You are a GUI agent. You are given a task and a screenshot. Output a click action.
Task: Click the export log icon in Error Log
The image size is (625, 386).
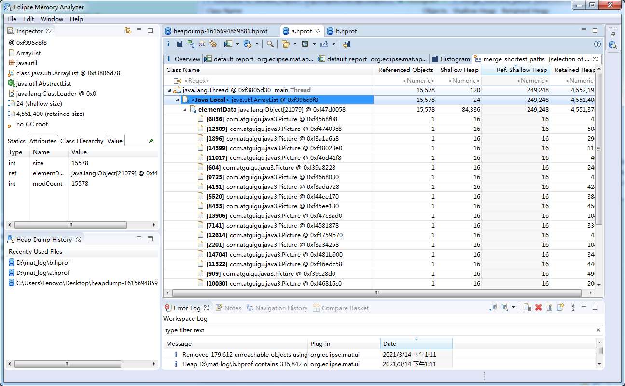pos(493,307)
